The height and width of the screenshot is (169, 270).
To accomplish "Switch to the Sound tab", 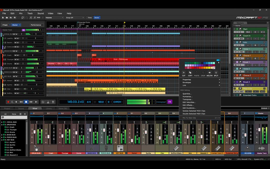I will tap(21, 109).
